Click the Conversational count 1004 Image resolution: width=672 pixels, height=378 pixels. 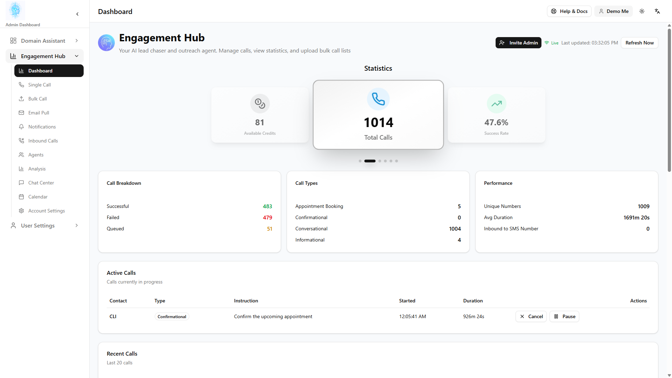(x=455, y=229)
